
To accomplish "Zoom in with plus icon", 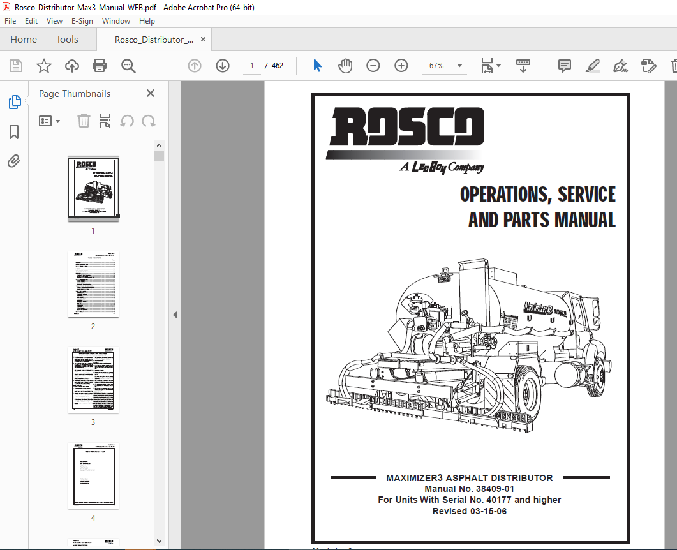I will point(401,66).
